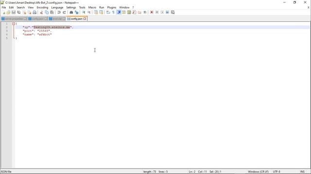Toggle word wrap in toolbar

tap(108, 13)
